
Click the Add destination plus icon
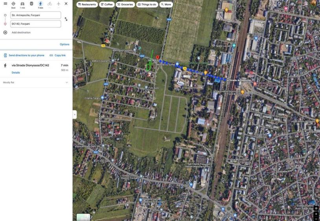(x=5, y=33)
